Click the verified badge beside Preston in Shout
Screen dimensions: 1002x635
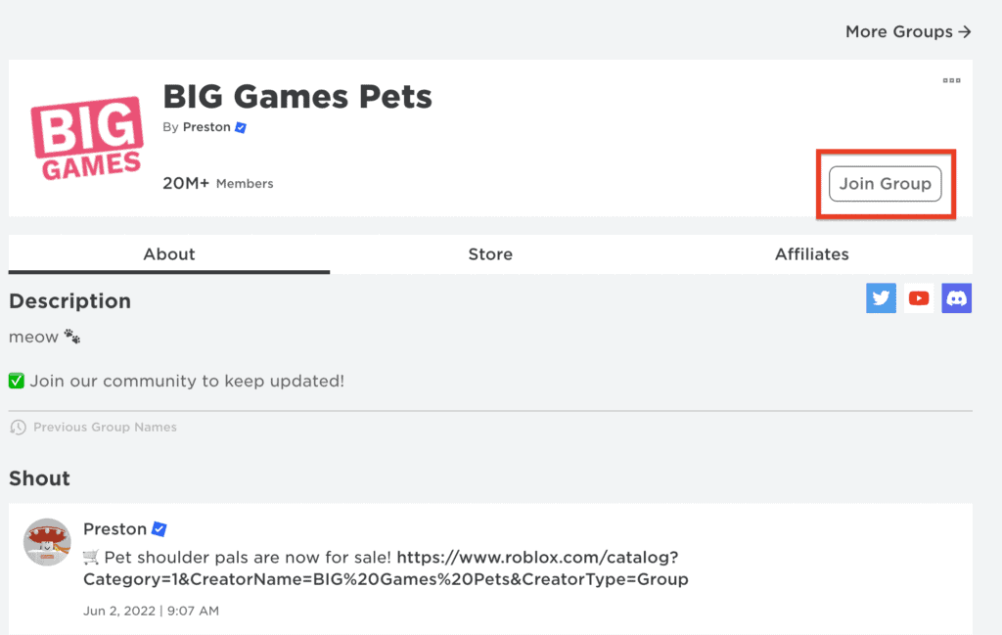click(159, 529)
